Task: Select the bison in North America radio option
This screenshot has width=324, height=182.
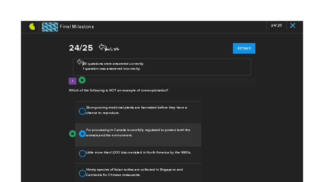Action: [x=82, y=154]
